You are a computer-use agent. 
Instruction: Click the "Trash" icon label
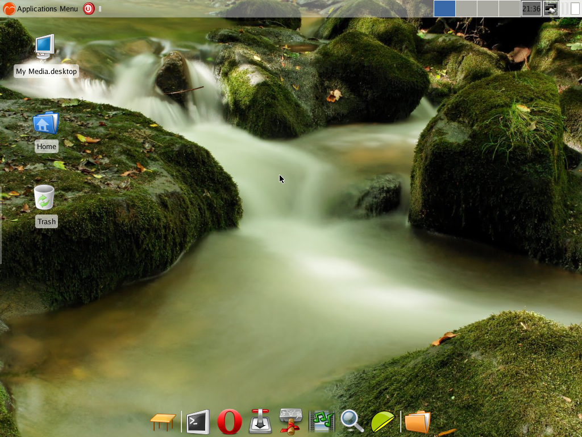pyautogui.click(x=47, y=221)
